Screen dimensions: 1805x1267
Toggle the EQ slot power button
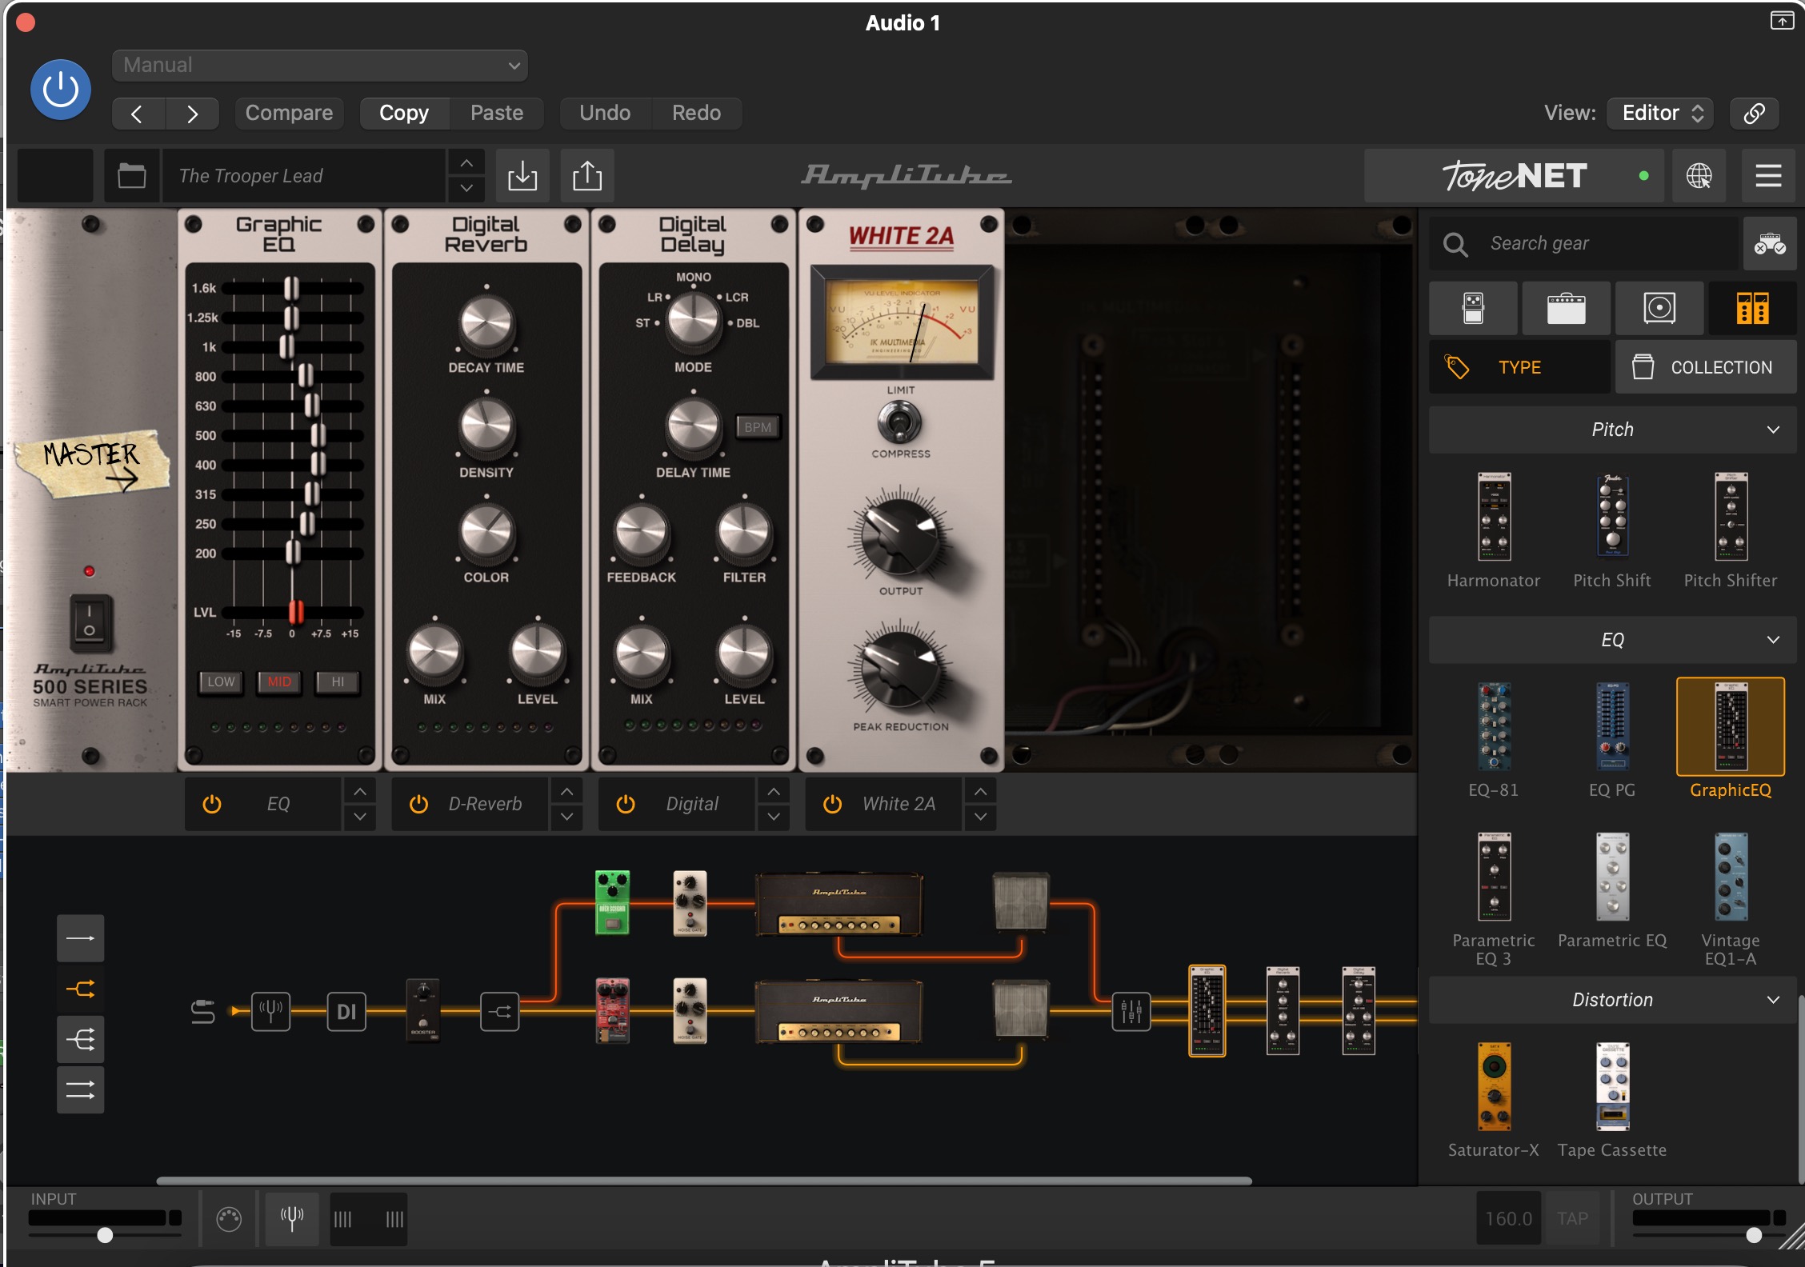coord(211,804)
